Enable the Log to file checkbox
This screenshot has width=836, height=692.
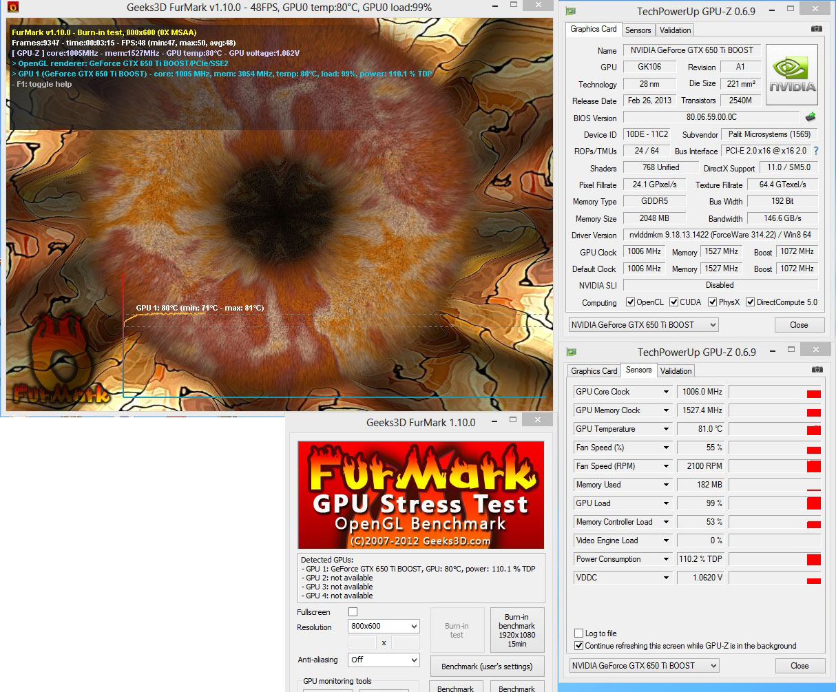pos(578,633)
